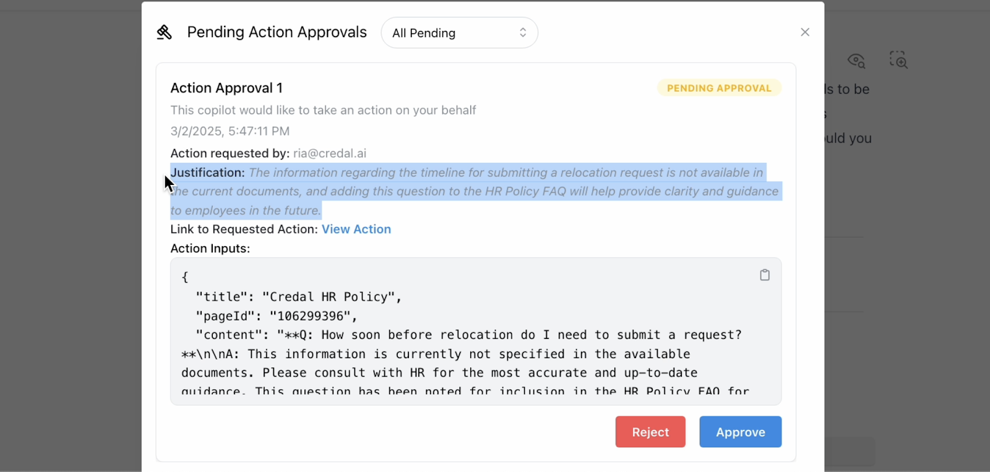Screen dimensions: 990x472
Task: Click the up-down chevron in the All Pending selector
Action: click(x=523, y=33)
